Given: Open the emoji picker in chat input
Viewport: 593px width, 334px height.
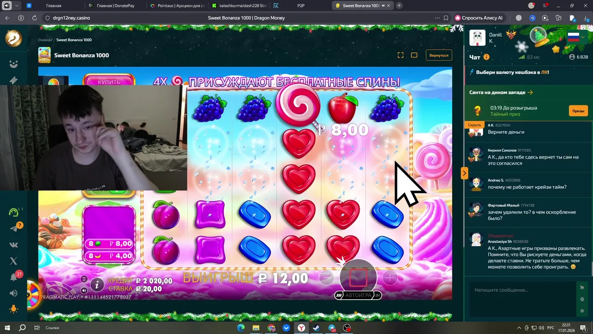Looking at the screenshot, I should [x=582, y=299].
